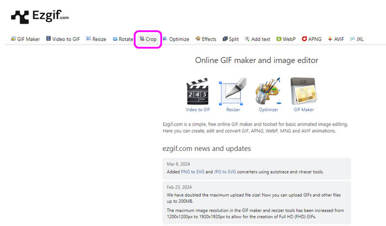Image resolution: width=386 pixels, height=226 pixels.
Task: Open the Video to GIF clapperboard image
Action: (x=197, y=91)
